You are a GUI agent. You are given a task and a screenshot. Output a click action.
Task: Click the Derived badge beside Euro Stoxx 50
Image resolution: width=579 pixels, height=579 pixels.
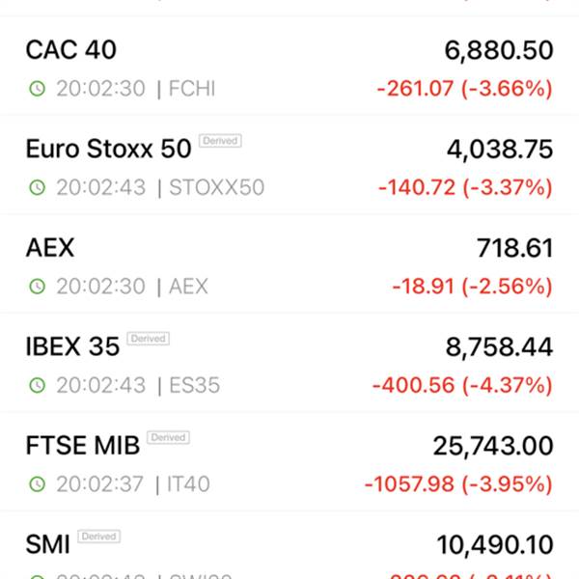pyautogui.click(x=220, y=142)
